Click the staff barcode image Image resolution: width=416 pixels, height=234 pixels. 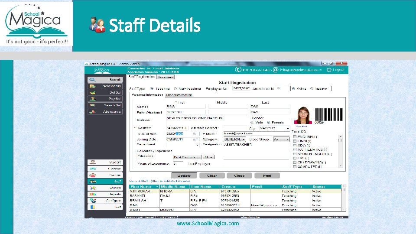pos(328,114)
